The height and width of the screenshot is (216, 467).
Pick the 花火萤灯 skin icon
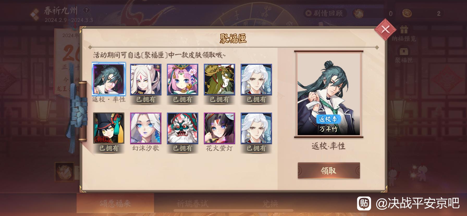point(219,128)
